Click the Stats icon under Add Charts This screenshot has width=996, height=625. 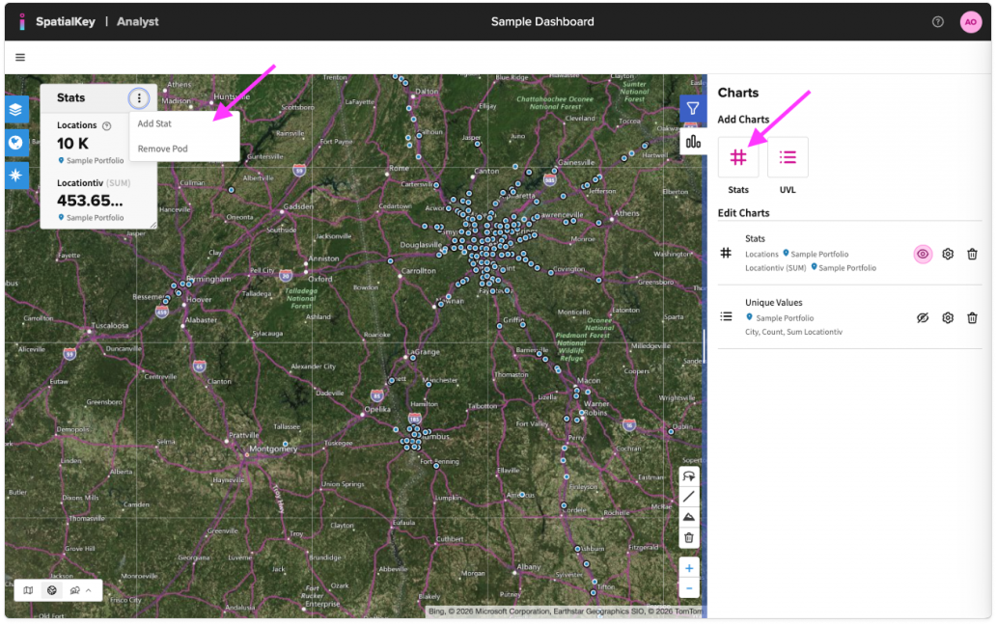coord(738,157)
